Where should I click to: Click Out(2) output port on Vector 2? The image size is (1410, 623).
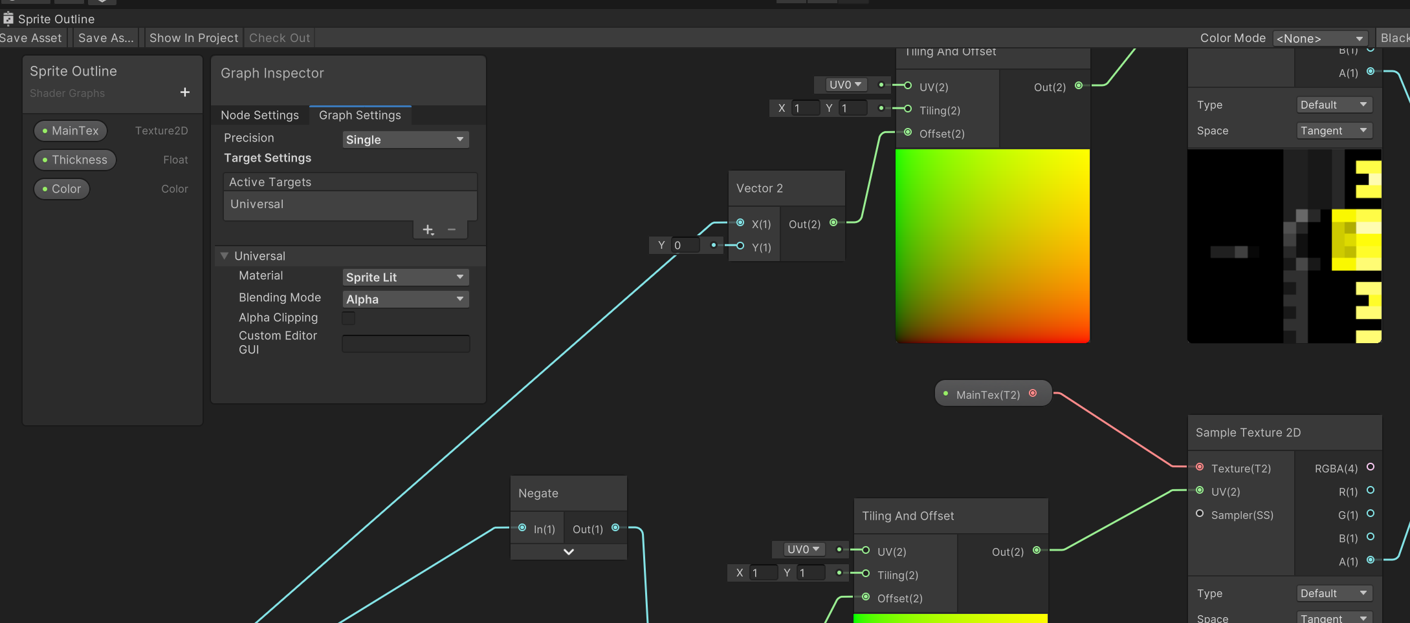coord(833,222)
